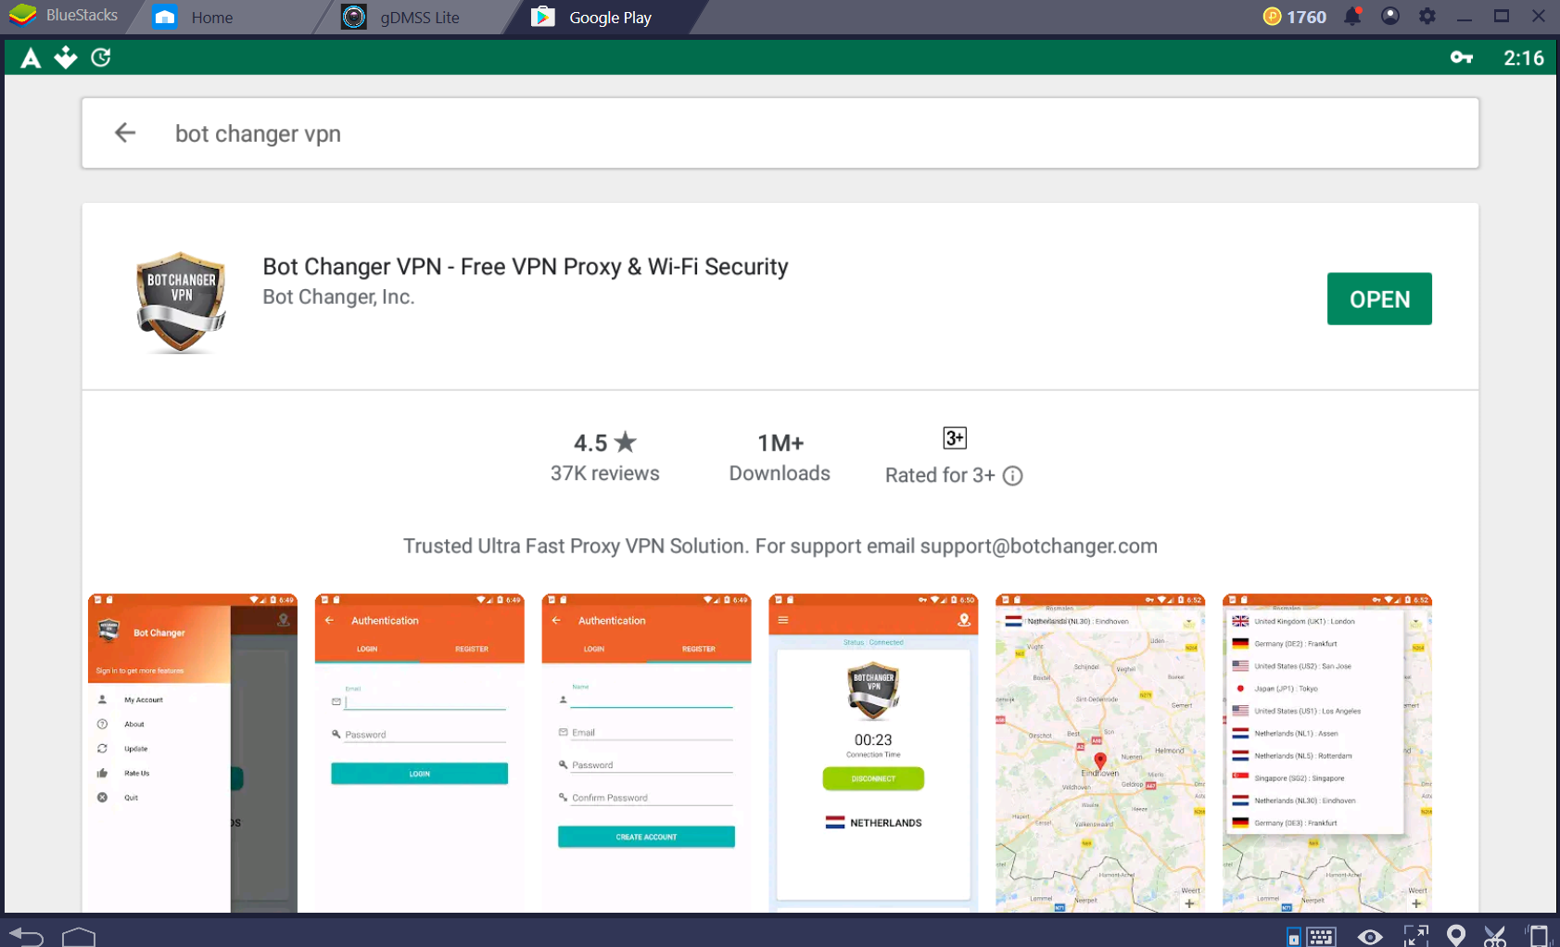Open the keyboard controls icon

(x=1322, y=937)
